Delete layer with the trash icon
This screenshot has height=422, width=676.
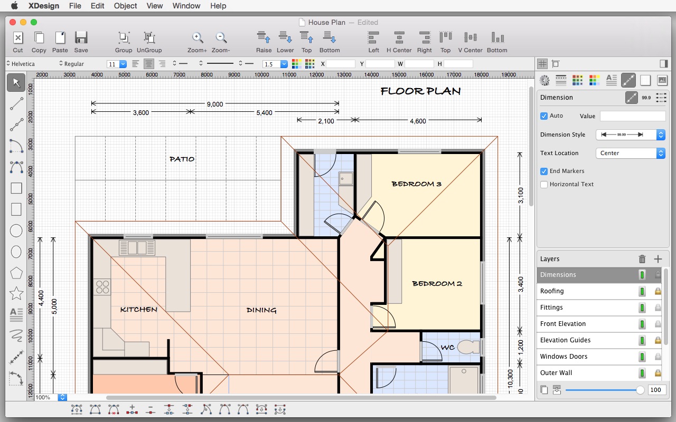[642, 259]
